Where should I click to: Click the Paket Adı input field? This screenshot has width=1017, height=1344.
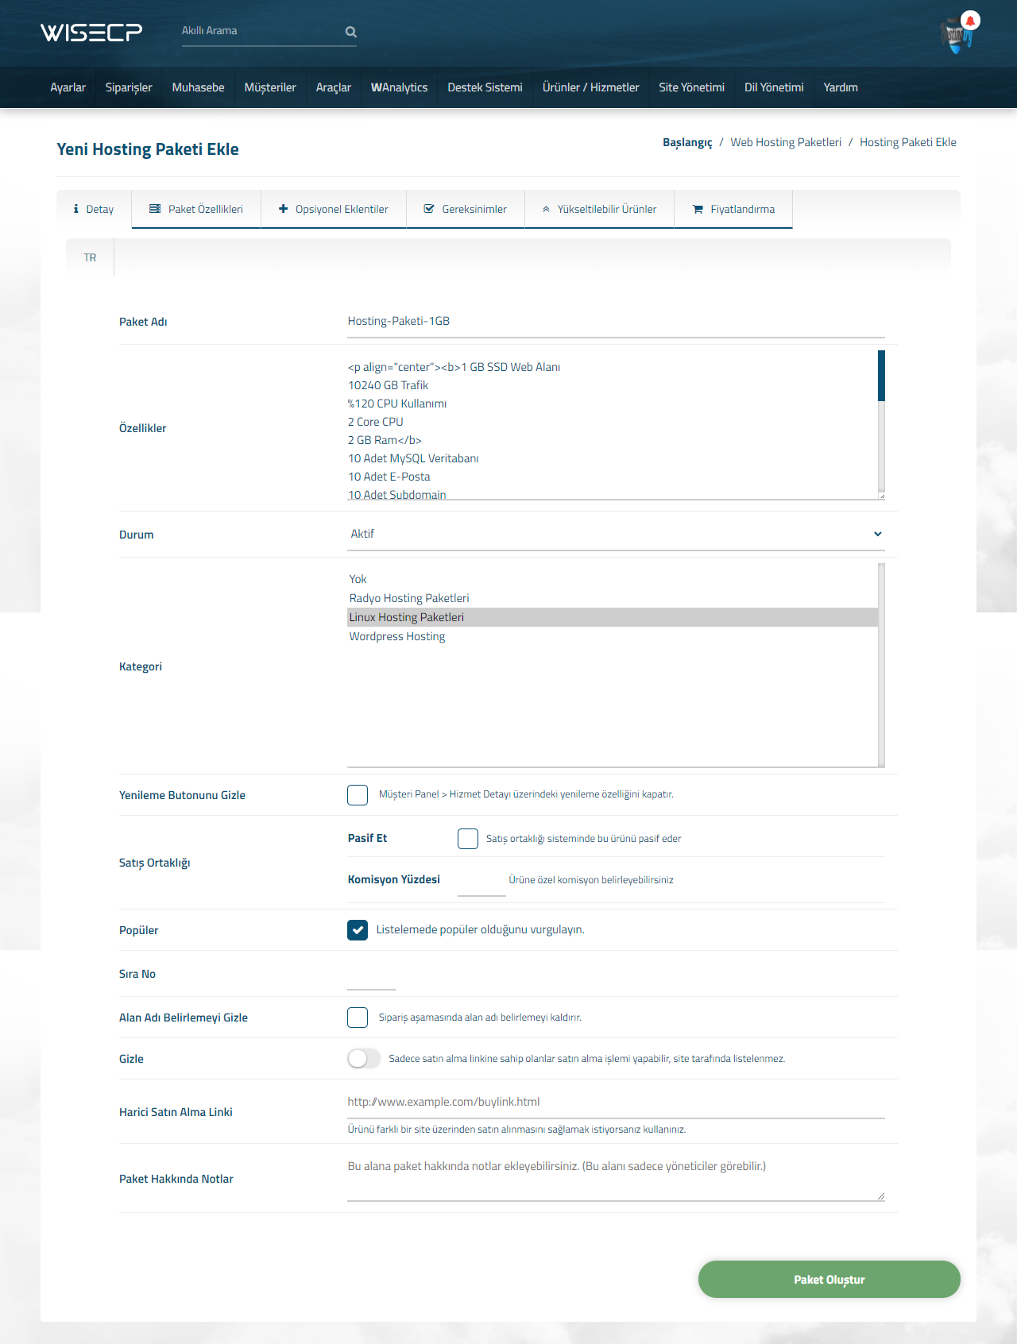[616, 322]
